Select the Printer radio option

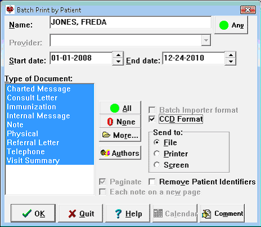pos(157,154)
